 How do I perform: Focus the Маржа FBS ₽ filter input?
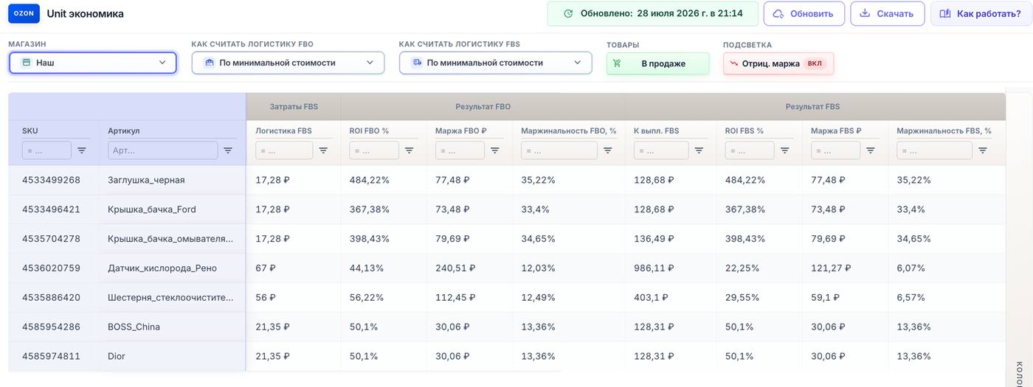click(835, 150)
